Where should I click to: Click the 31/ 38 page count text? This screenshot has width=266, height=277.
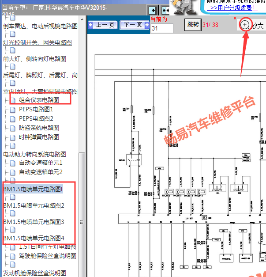pos(210,25)
